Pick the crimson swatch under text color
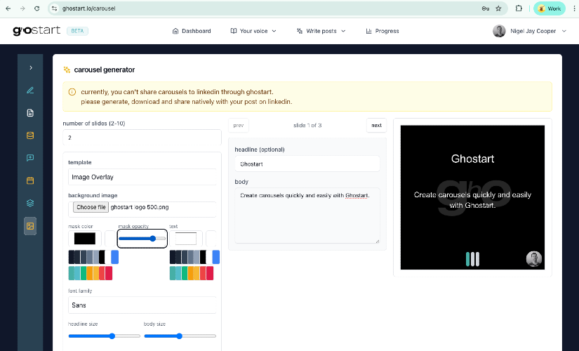Viewport: 579px width, 351px height. coord(210,273)
